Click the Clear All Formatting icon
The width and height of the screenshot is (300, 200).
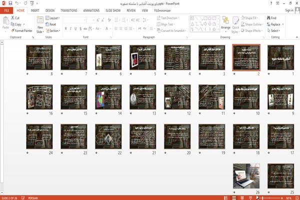point(109,20)
